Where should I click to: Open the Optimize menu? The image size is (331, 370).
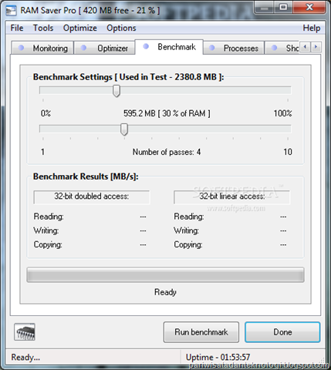pyautogui.click(x=80, y=28)
